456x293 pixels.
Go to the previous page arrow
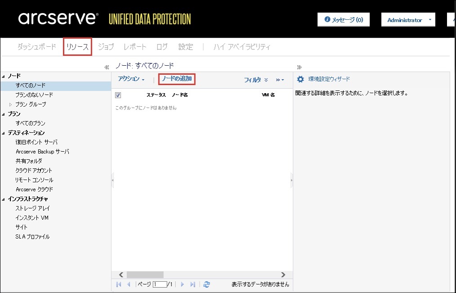(129, 284)
